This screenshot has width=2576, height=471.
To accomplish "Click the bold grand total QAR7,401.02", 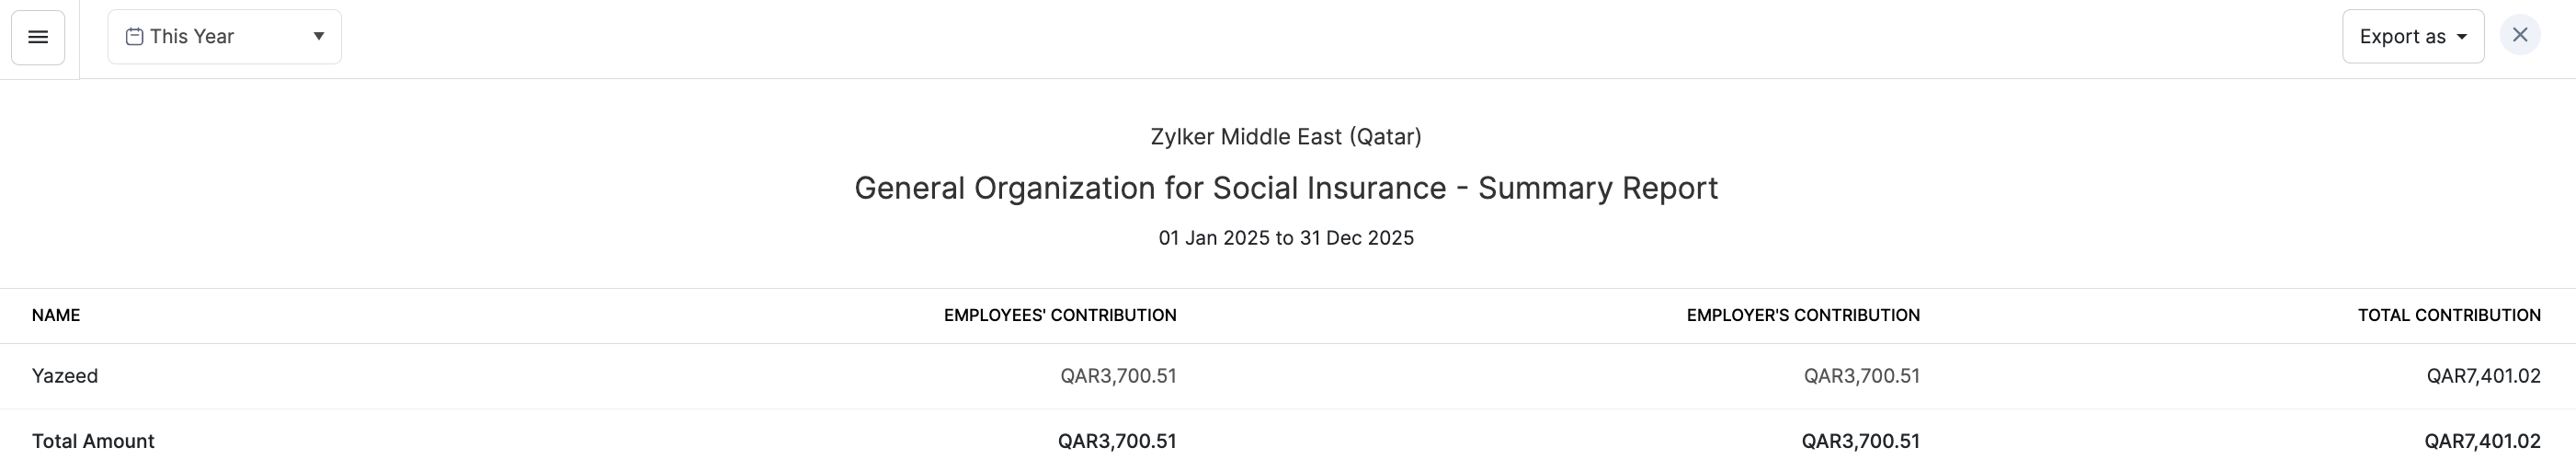I will point(2482,441).
